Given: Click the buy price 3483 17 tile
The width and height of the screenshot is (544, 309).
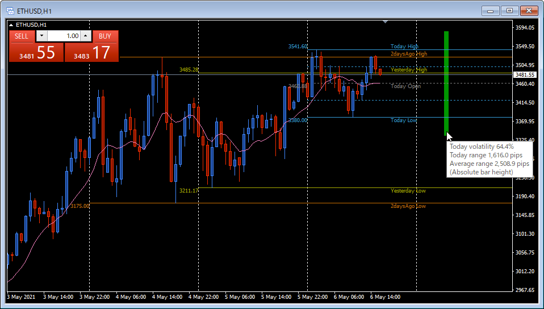Looking at the screenshot, I should [91, 52].
